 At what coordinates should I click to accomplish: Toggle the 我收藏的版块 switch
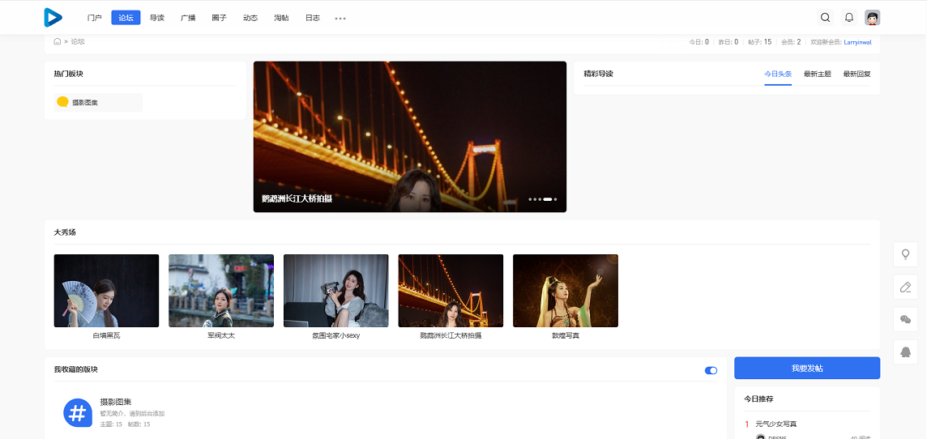pyautogui.click(x=711, y=370)
